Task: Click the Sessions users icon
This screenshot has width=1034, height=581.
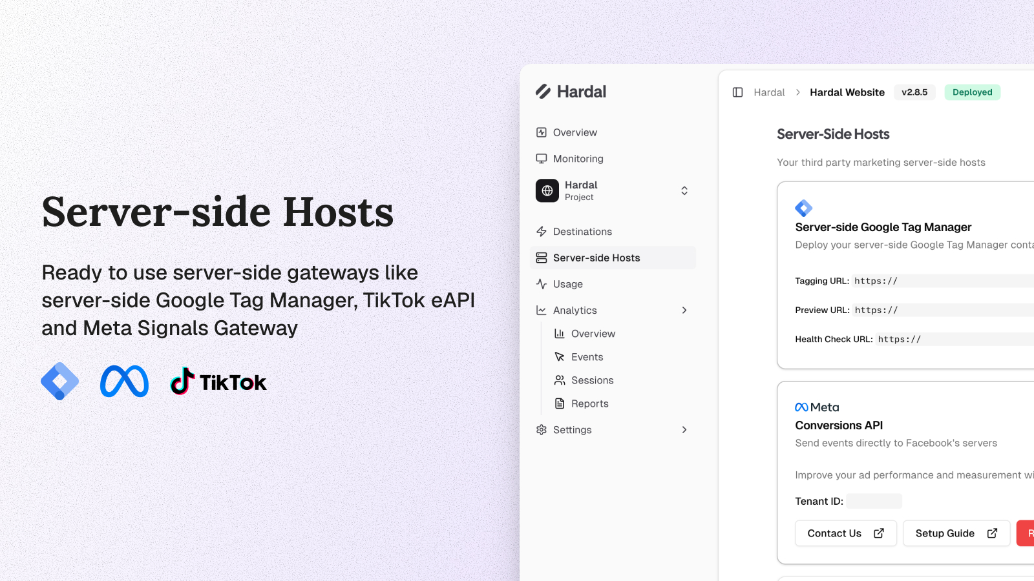Action: pos(560,380)
